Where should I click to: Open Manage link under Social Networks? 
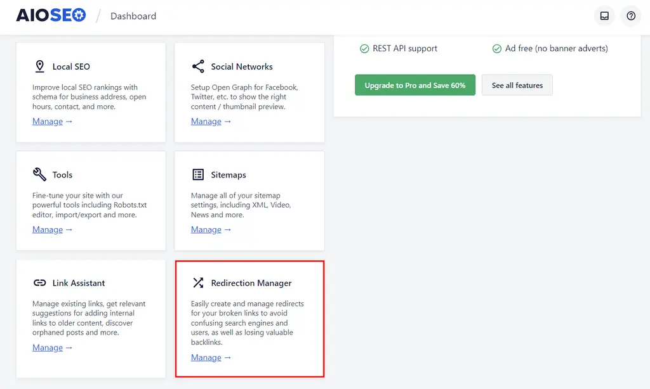206,122
